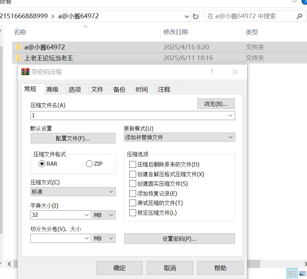Click the search magnifier icon in Explorer
The width and height of the screenshot is (307, 279).
(x=299, y=16)
